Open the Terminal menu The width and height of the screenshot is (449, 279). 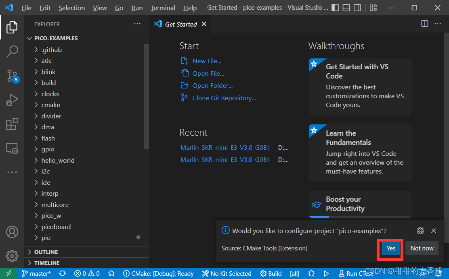coord(163,8)
